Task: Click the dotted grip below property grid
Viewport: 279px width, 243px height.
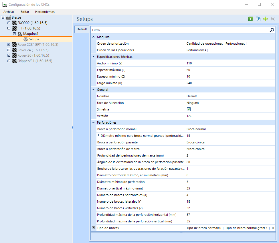Action: pos(183,232)
